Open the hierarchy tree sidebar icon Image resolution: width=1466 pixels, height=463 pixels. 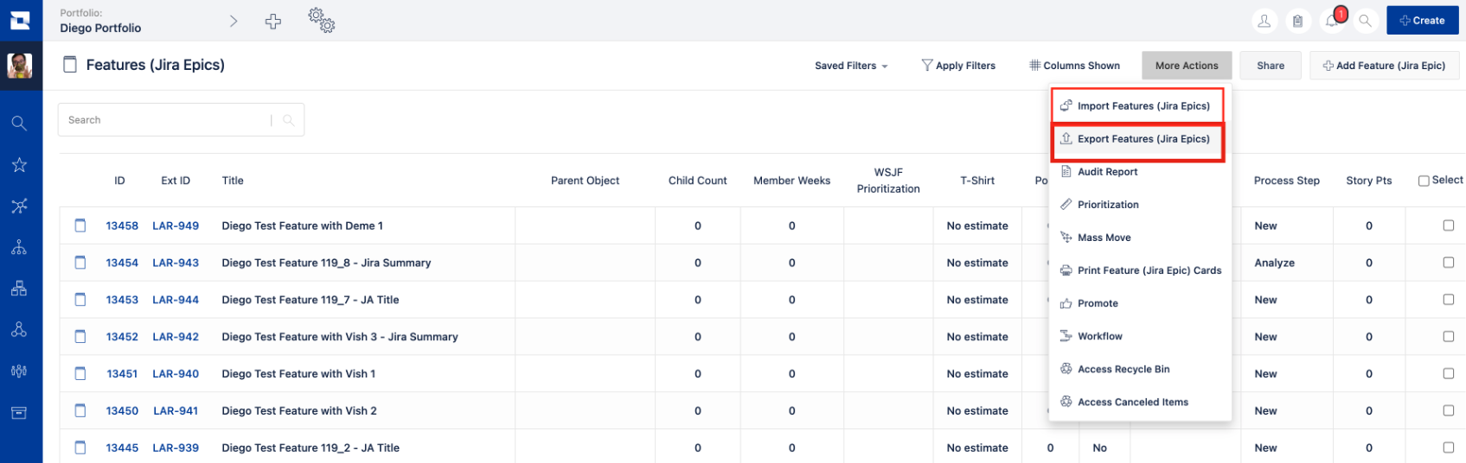19,247
